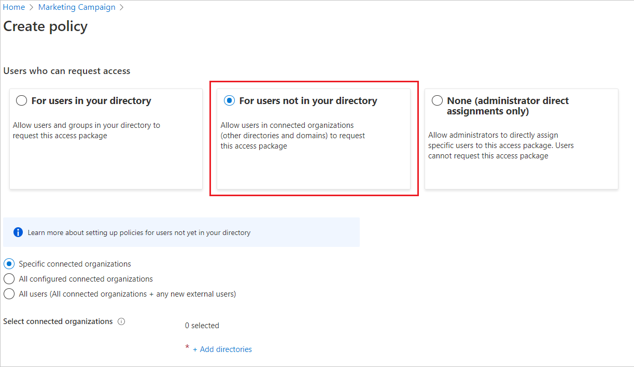Viewport: 634px width, 367px height.
Task: Open Marketing Campaign from the breadcrumb
Action: (x=76, y=7)
